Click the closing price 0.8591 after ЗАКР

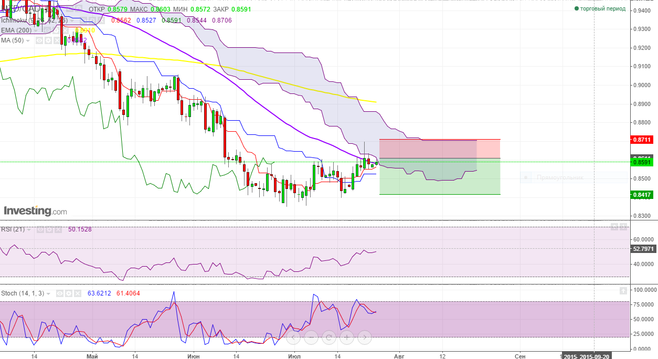coord(242,9)
